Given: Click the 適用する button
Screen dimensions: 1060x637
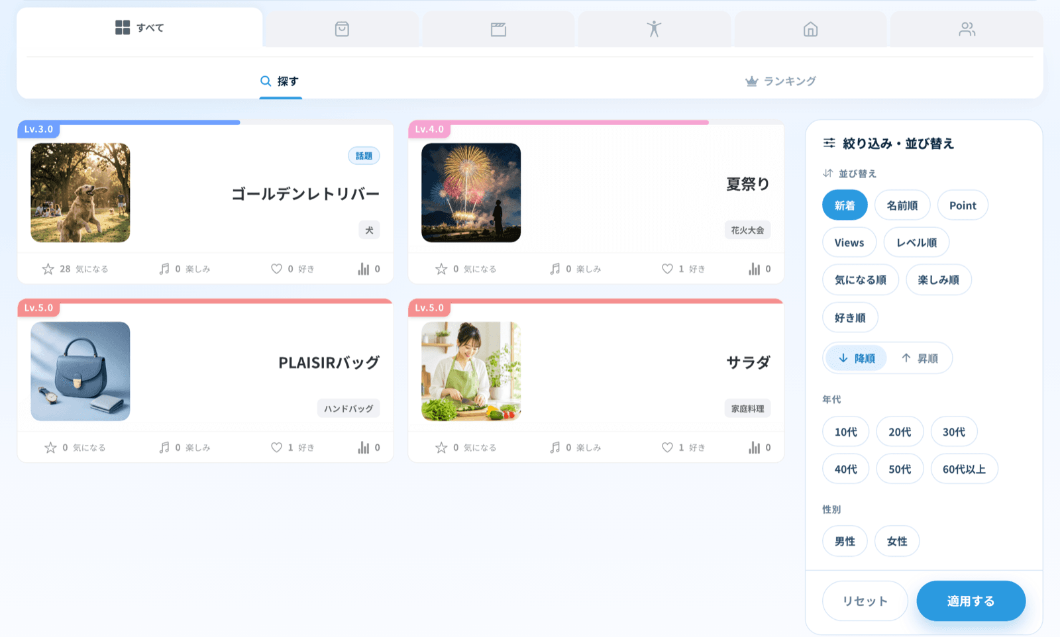Looking at the screenshot, I should (x=971, y=601).
